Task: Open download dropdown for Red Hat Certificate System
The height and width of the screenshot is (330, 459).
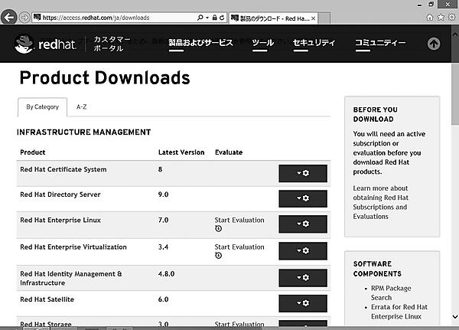Action: pyautogui.click(x=303, y=174)
